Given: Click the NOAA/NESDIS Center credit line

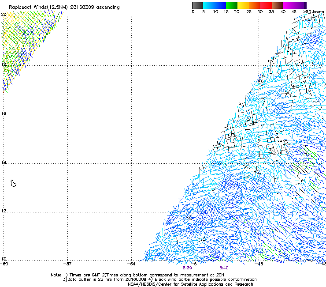Looking at the screenshot, I should [x=190, y=284].
